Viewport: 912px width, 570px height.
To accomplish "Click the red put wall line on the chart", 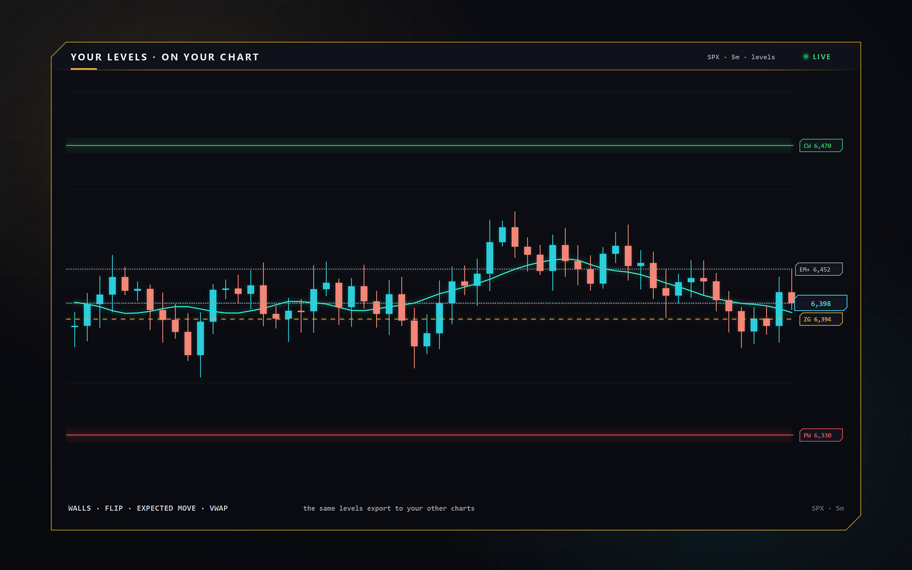I will [429, 435].
